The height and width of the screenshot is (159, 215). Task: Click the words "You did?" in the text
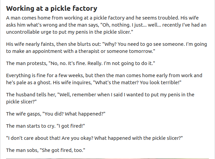point(54,114)
